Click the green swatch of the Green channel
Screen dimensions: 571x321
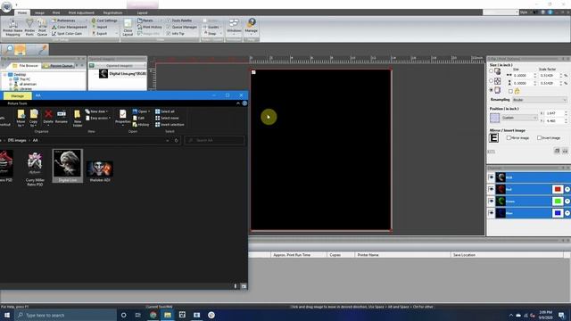coord(557,202)
